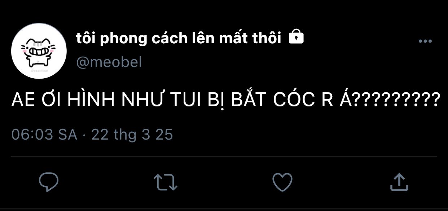Click the padlock protected-account icon
Image resolution: width=448 pixels, height=211 pixels.
coord(297,37)
